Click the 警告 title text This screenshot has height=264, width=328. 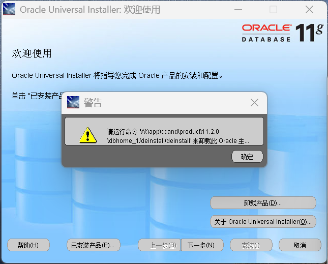click(x=93, y=103)
